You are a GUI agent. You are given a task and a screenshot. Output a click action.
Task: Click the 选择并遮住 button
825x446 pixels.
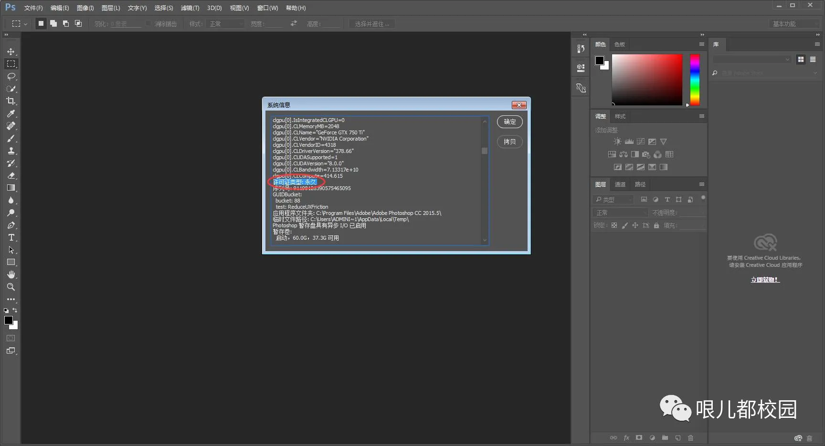(x=372, y=24)
